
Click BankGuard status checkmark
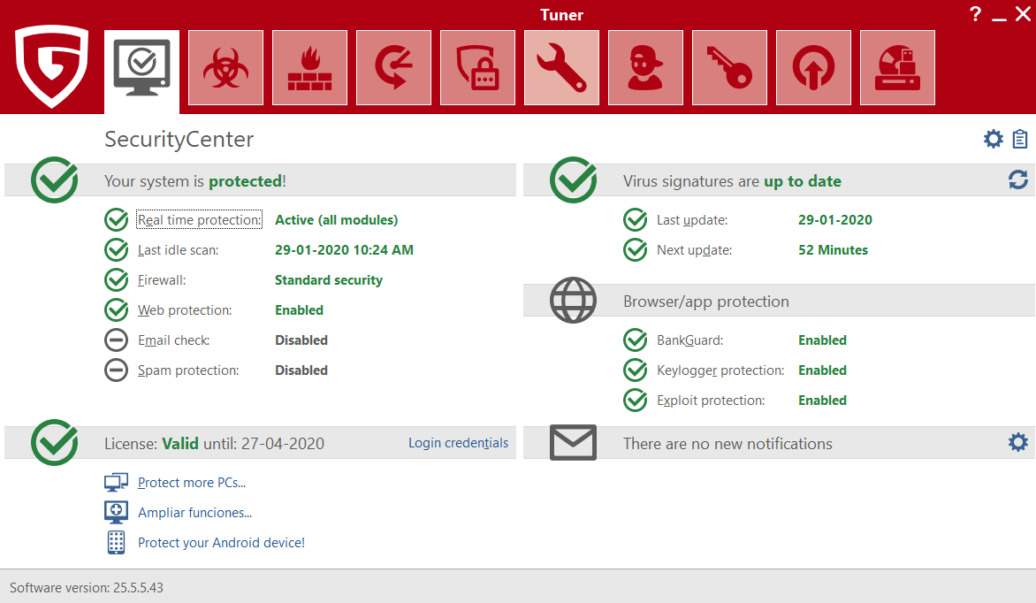coord(636,340)
